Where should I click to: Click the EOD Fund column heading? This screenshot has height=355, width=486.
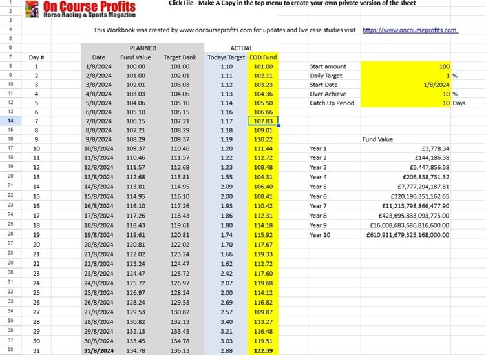[263, 57]
